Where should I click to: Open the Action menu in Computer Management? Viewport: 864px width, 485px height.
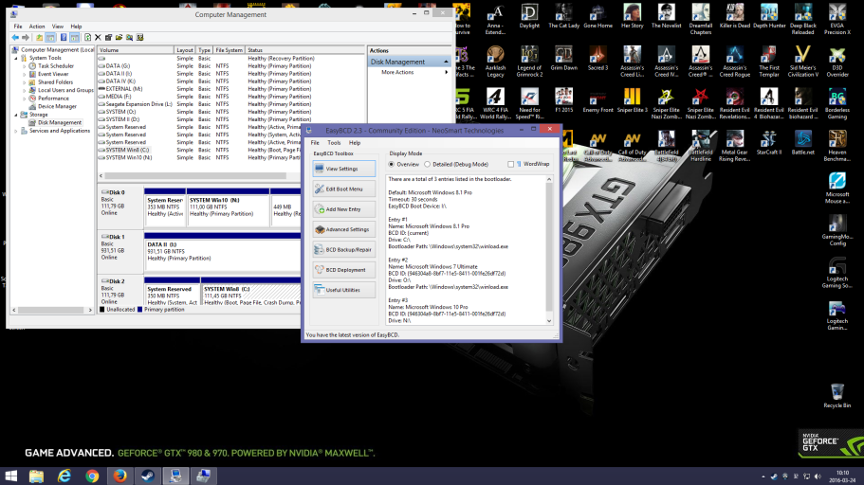tap(37, 27)
